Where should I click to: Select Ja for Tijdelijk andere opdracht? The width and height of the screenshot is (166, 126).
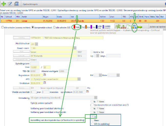[x=92, y=101]
